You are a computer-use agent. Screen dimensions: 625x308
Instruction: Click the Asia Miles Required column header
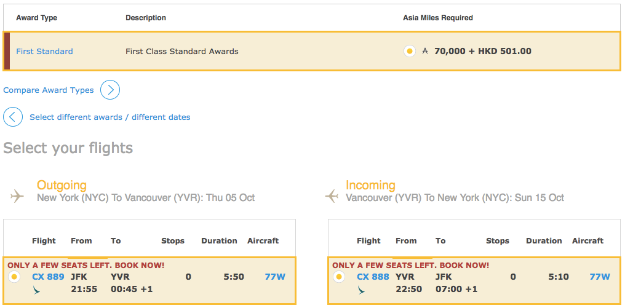click(438, 18)
